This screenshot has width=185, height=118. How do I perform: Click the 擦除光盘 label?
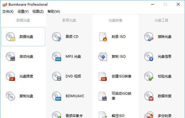tap(165, 37)
